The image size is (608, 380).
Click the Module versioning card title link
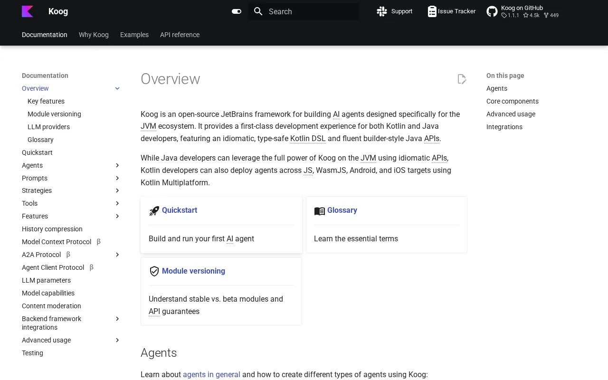click(193, 271)
